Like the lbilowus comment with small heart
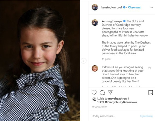155x121 pixels. (x=149, y=68)
